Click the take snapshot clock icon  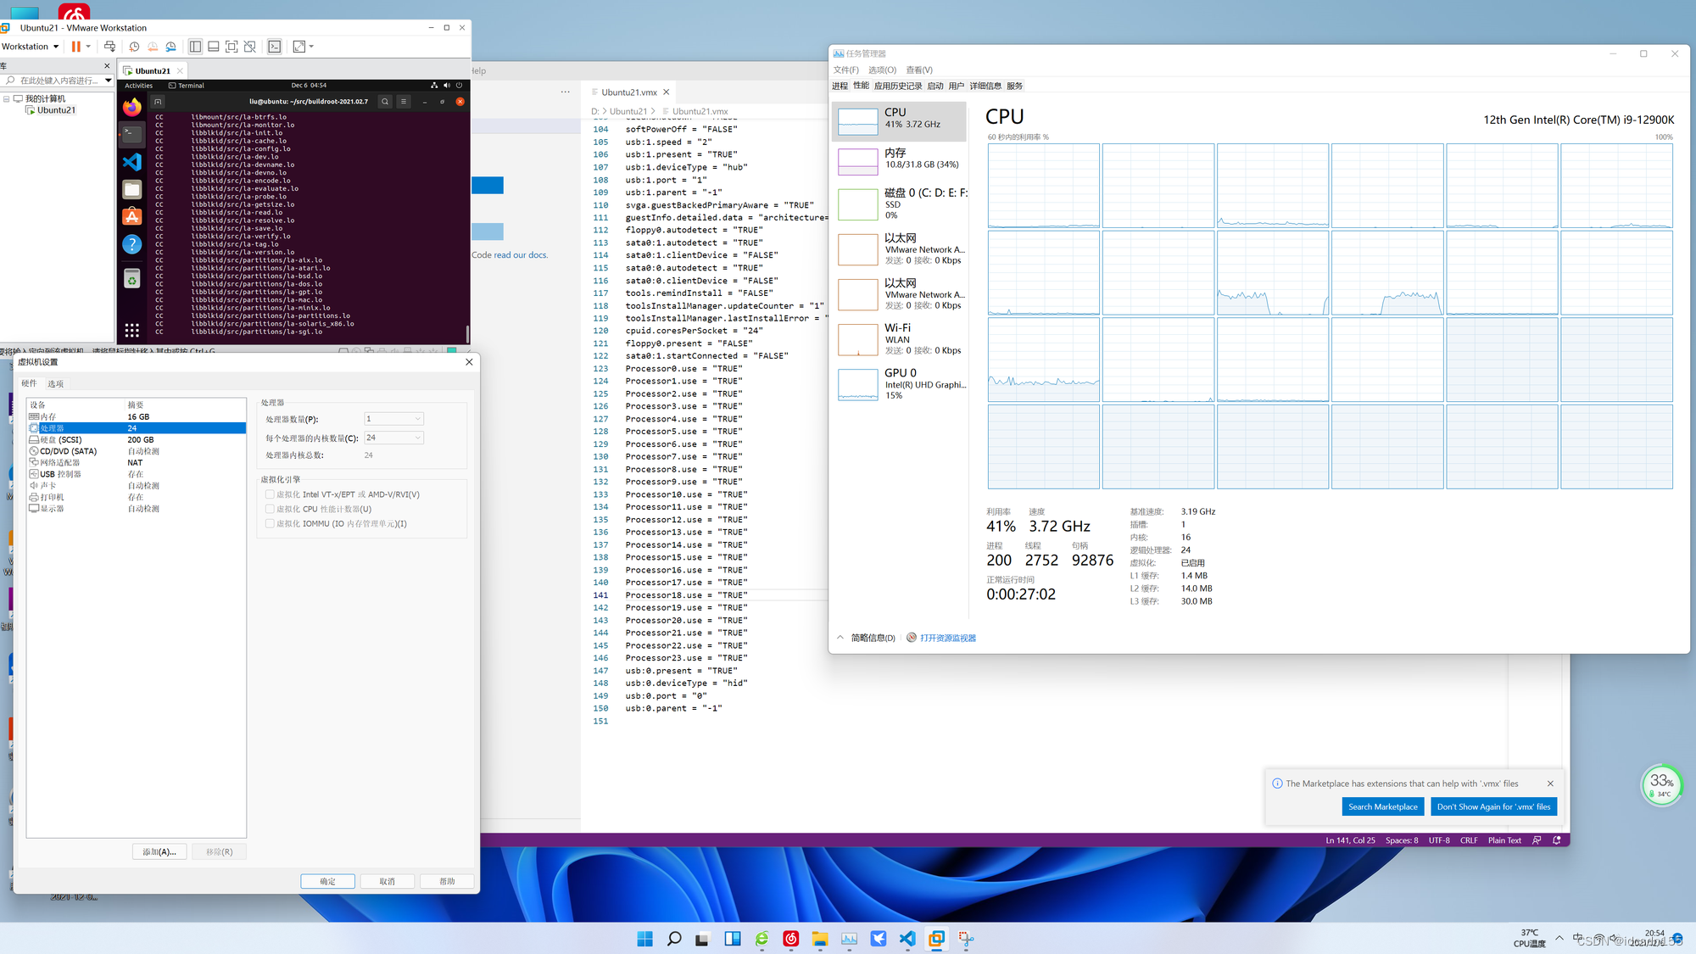click(134, 47)
